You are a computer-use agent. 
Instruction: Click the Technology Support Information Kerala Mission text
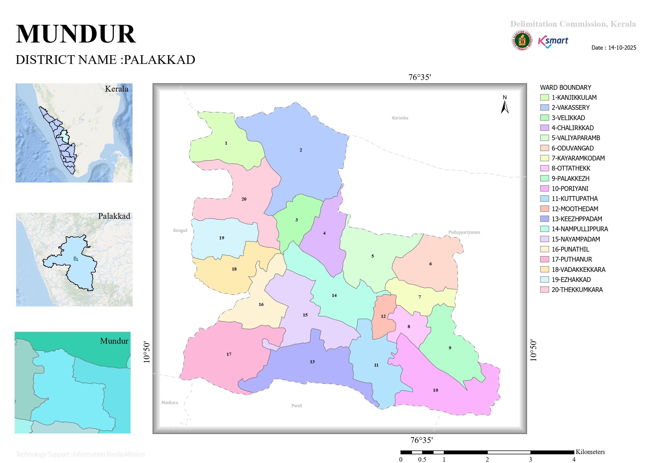80,454
